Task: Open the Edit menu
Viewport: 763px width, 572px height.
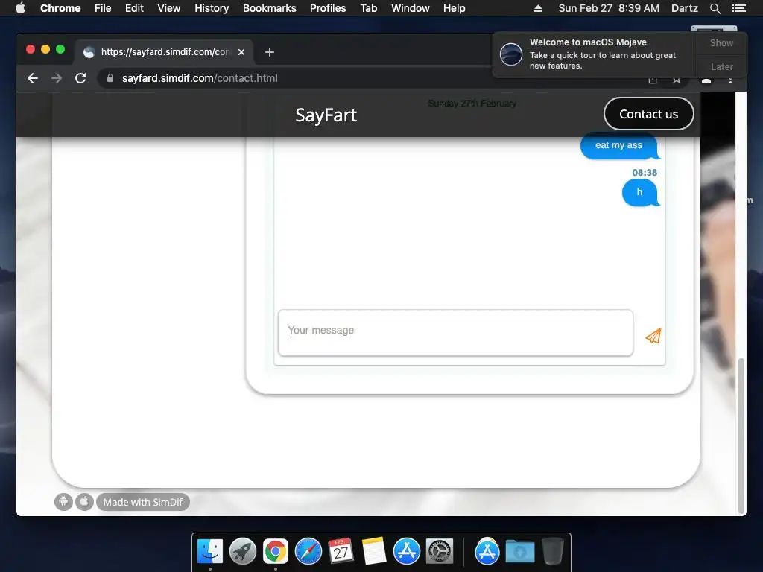Action: pos(134,8)
